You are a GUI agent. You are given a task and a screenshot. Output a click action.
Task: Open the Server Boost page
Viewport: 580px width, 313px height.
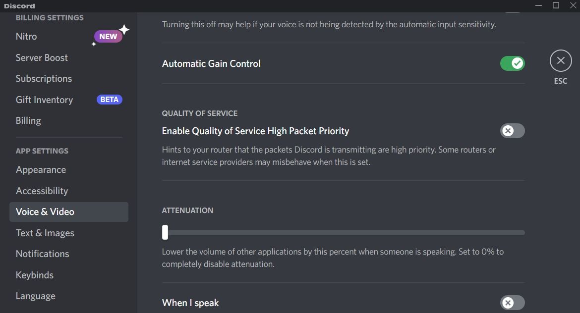point(42,57)
